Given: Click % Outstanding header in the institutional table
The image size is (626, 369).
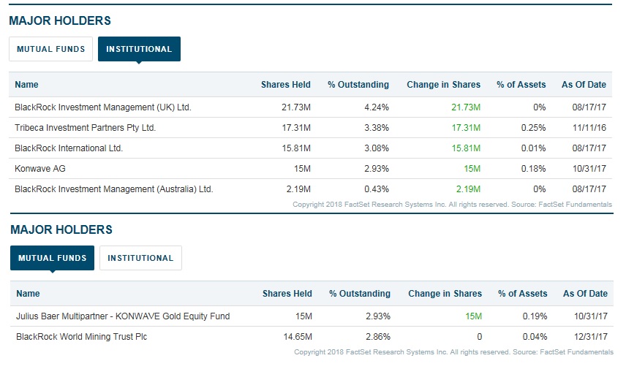Looking at the screenshot, I should coord(358,85).
